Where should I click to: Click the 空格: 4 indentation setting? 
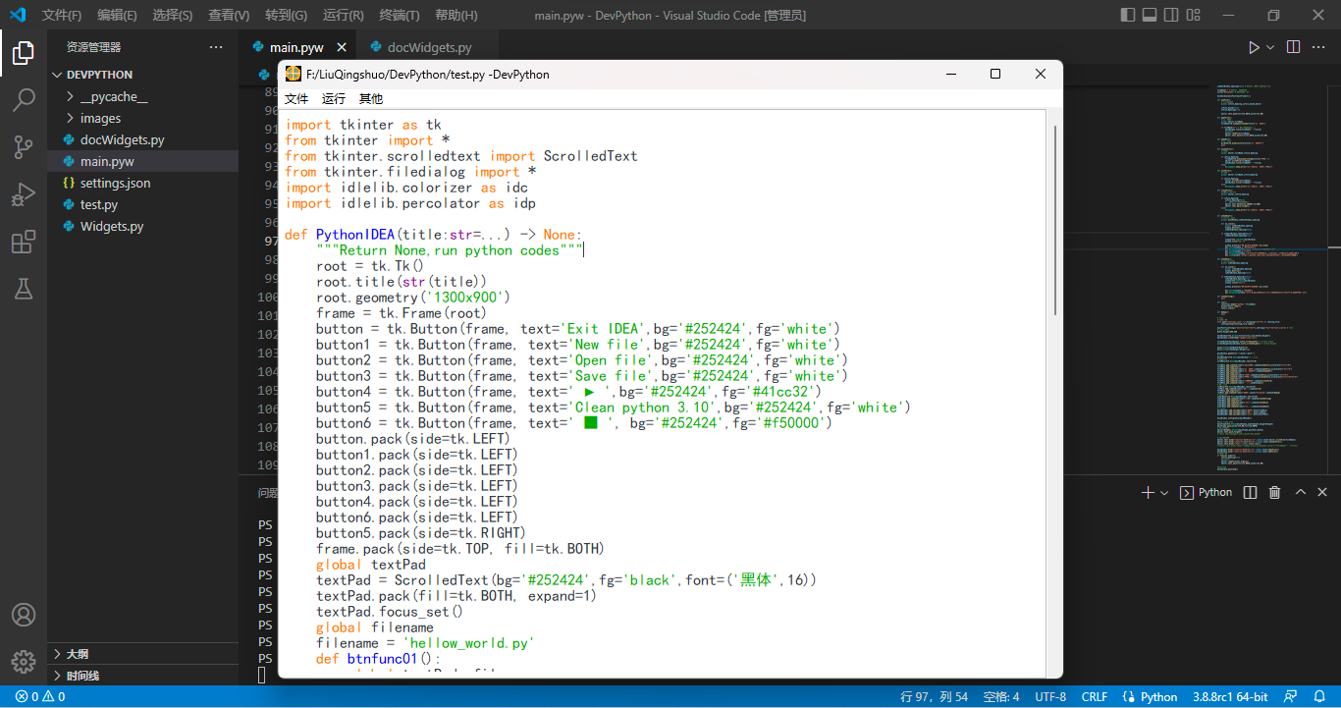click(1001, 697)
